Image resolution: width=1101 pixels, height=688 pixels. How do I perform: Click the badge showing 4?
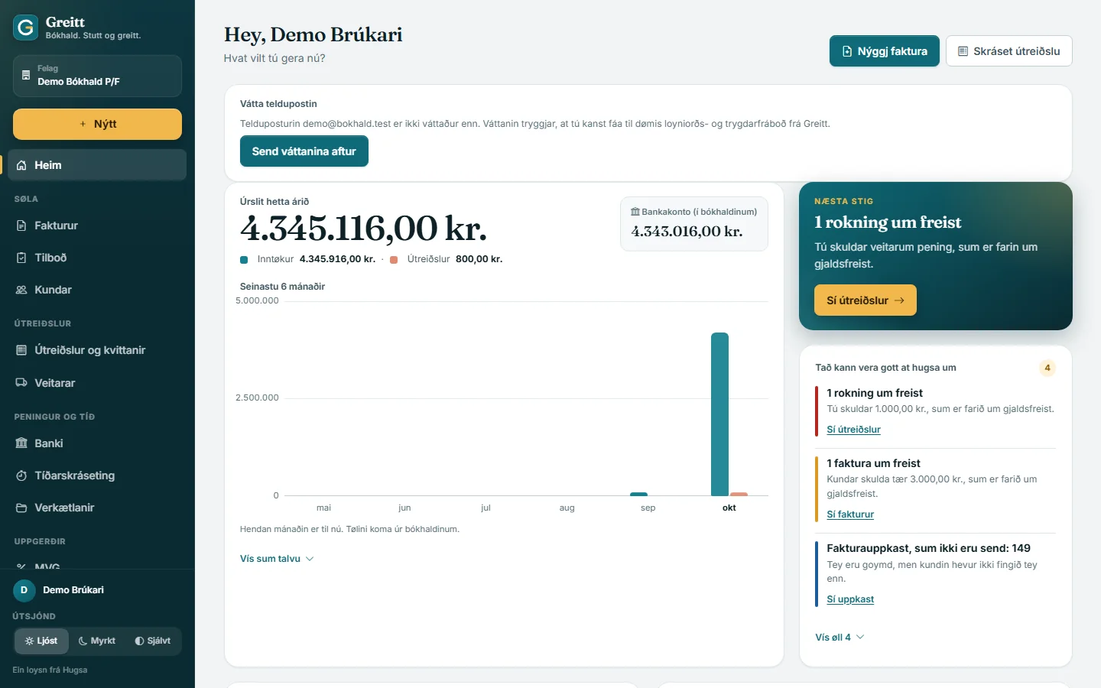point(1047,368)
